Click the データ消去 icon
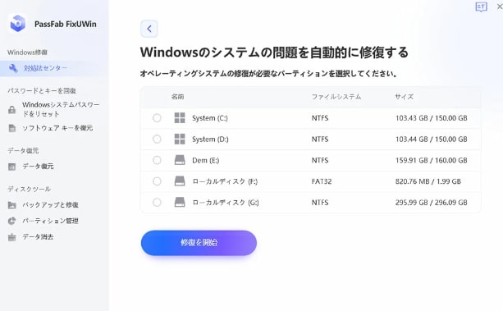Viewport: 503px width, 311px height. 11,237
